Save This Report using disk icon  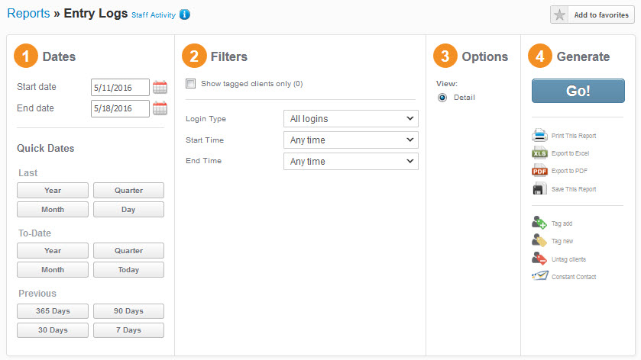click(x=540, y=188)
